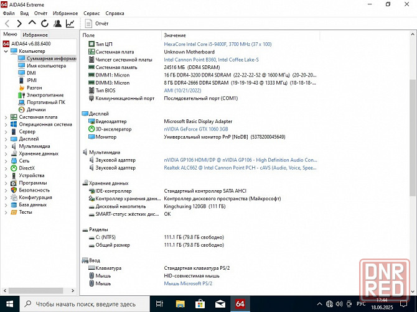Open the Windows Start button
Screen dimensions: 417x312
tap(9, 304)
